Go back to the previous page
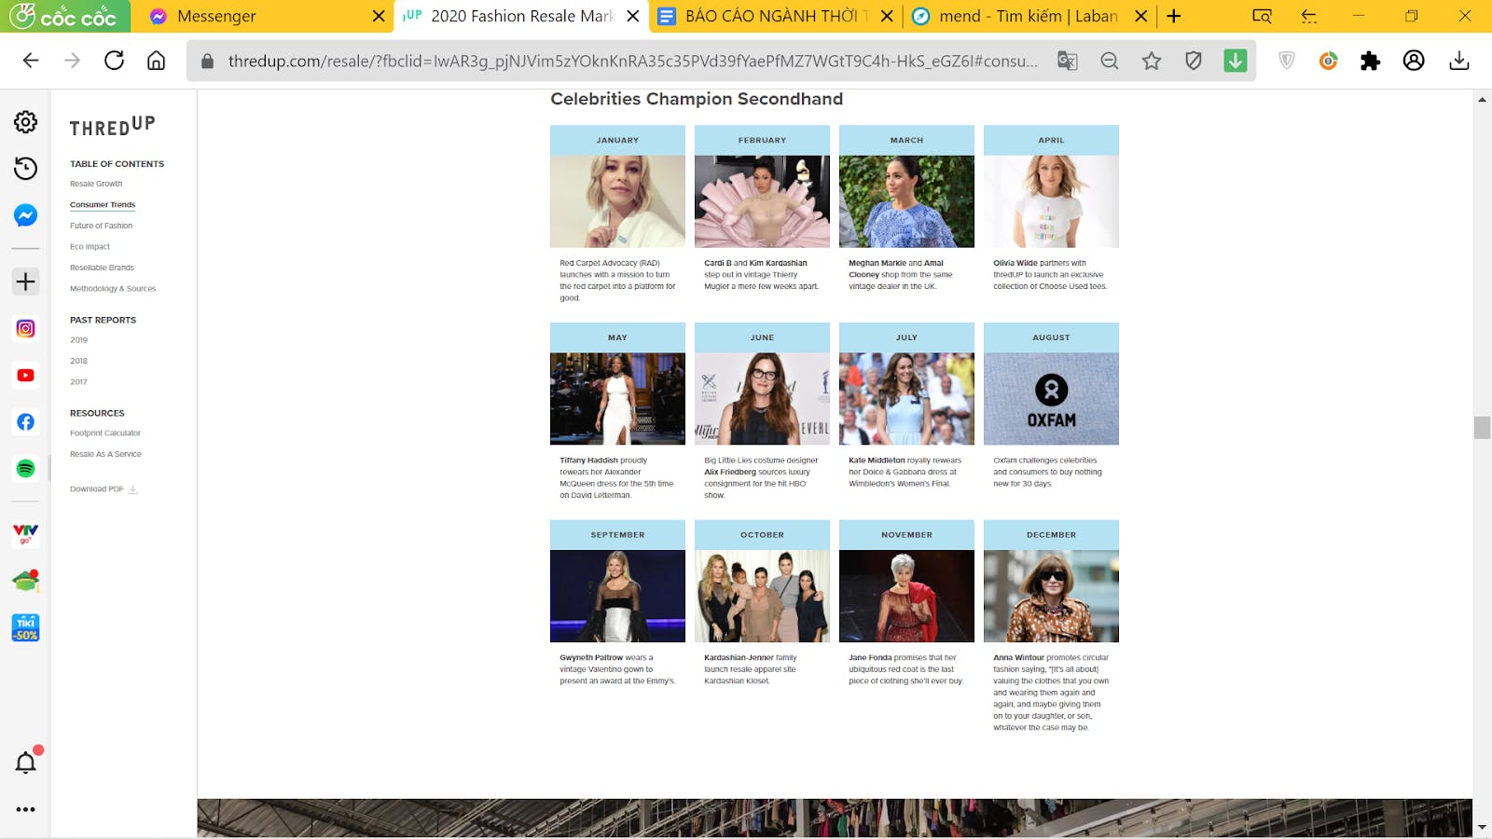The image size is (1492, 839). coord(31,61)
